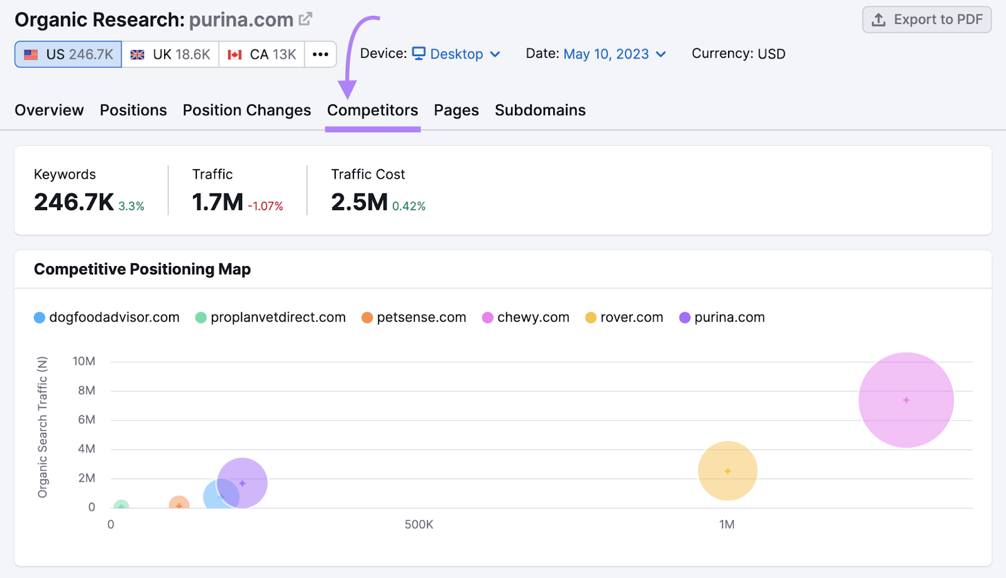Toggle proplanvetdirect.com legend color dot

pos(201,318)
